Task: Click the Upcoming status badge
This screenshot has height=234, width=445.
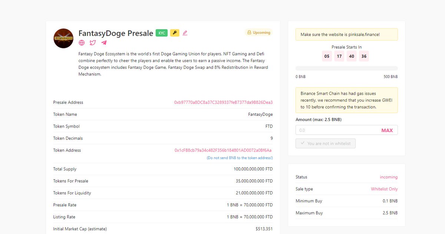Action: 258,33
